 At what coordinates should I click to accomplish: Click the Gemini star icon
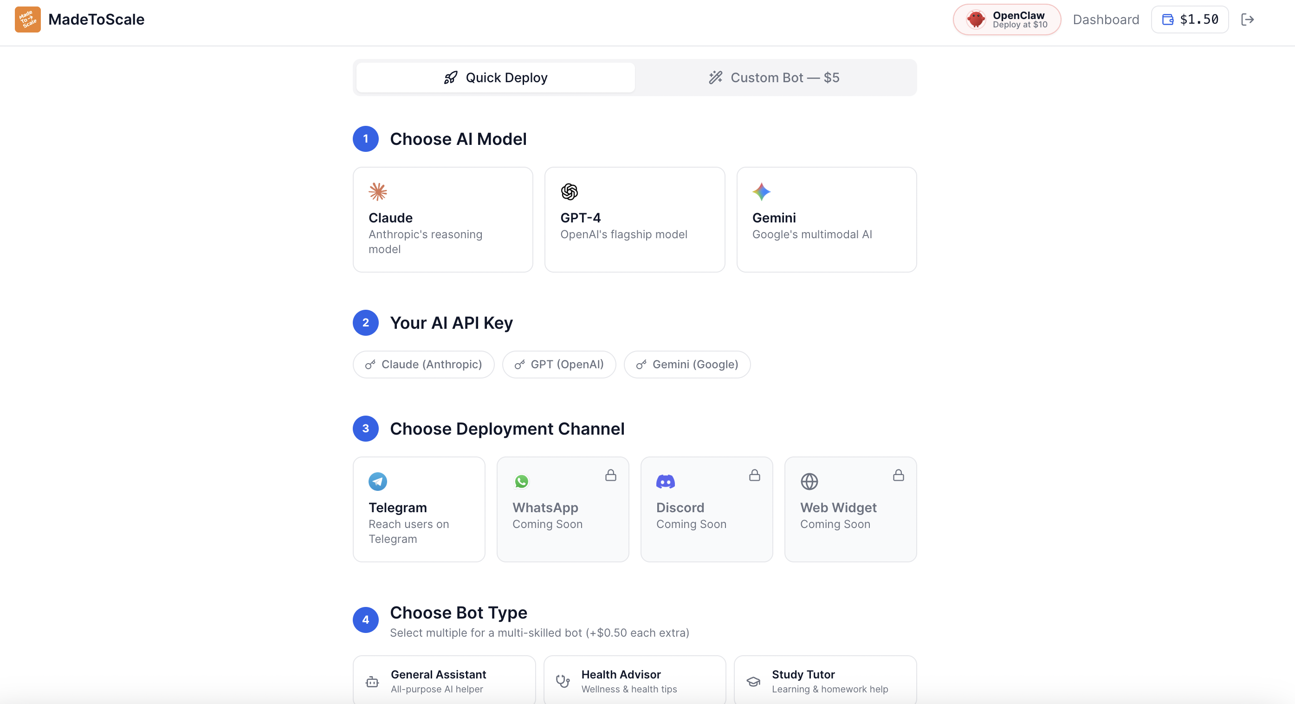tap(761, 192)
